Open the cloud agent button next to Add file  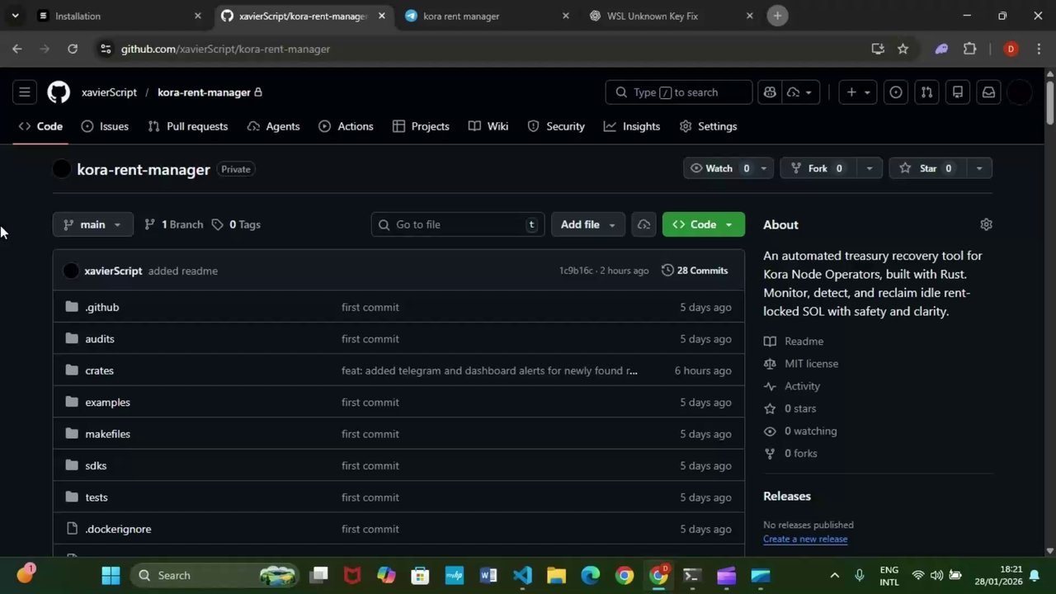point(643,224)
